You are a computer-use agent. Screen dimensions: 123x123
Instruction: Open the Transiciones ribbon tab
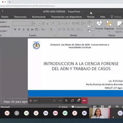pyautogui.click(x=20, y=17)
